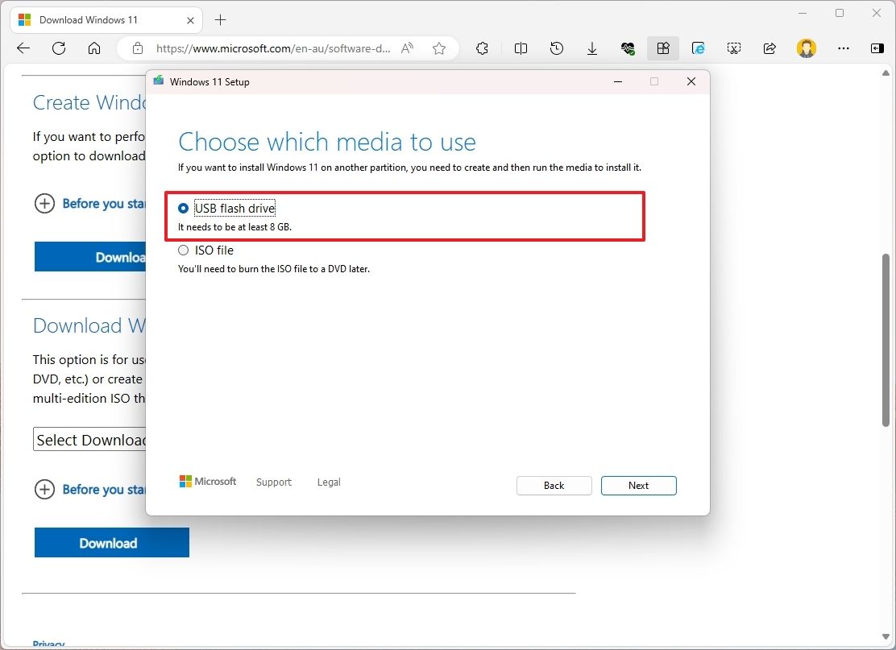Open the Split Screen toolbar icon
The width and height of the screenshot is (896, 650).
click(521, 48)
